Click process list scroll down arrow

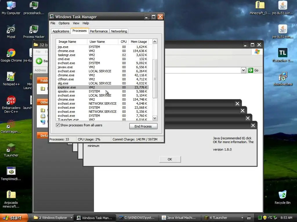[x=155, y=118]
